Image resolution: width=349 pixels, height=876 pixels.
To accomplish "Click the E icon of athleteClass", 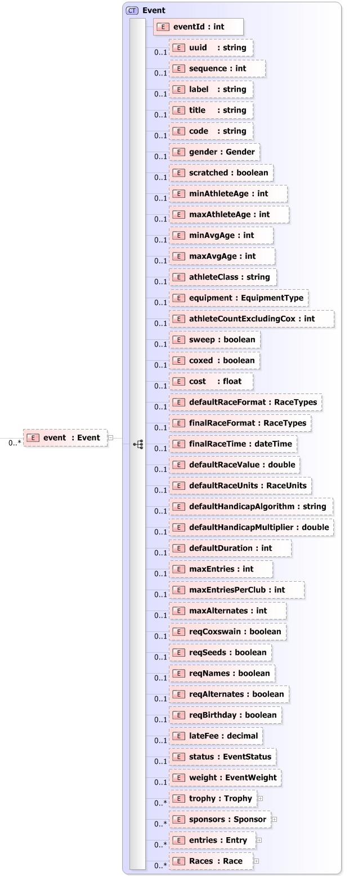I will (178, 277).
